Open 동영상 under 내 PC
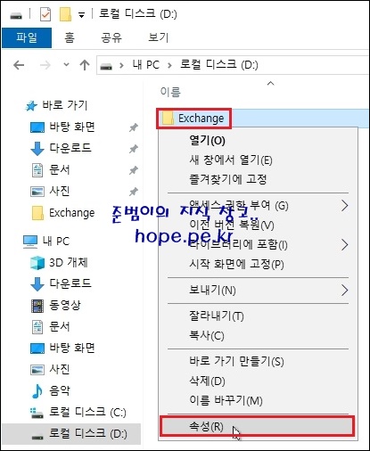Image resolution: width=370 pixels, height=451 pixels. coord(65,305)
